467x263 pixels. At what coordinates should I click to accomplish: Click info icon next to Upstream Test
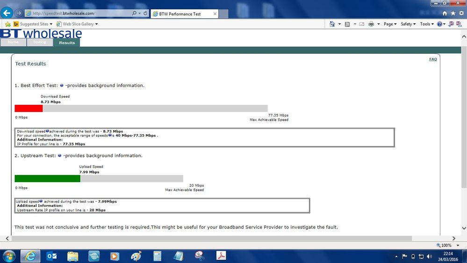pos(59,155)
